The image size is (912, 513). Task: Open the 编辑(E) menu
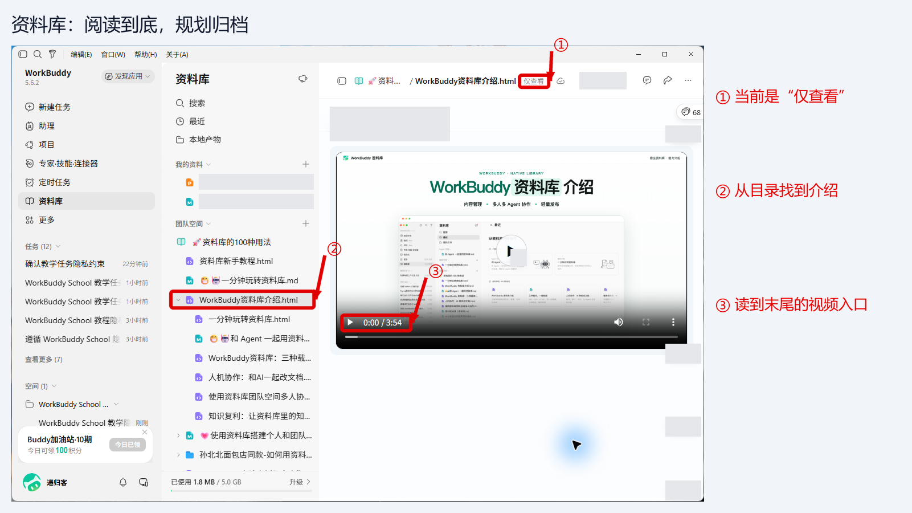81,54
